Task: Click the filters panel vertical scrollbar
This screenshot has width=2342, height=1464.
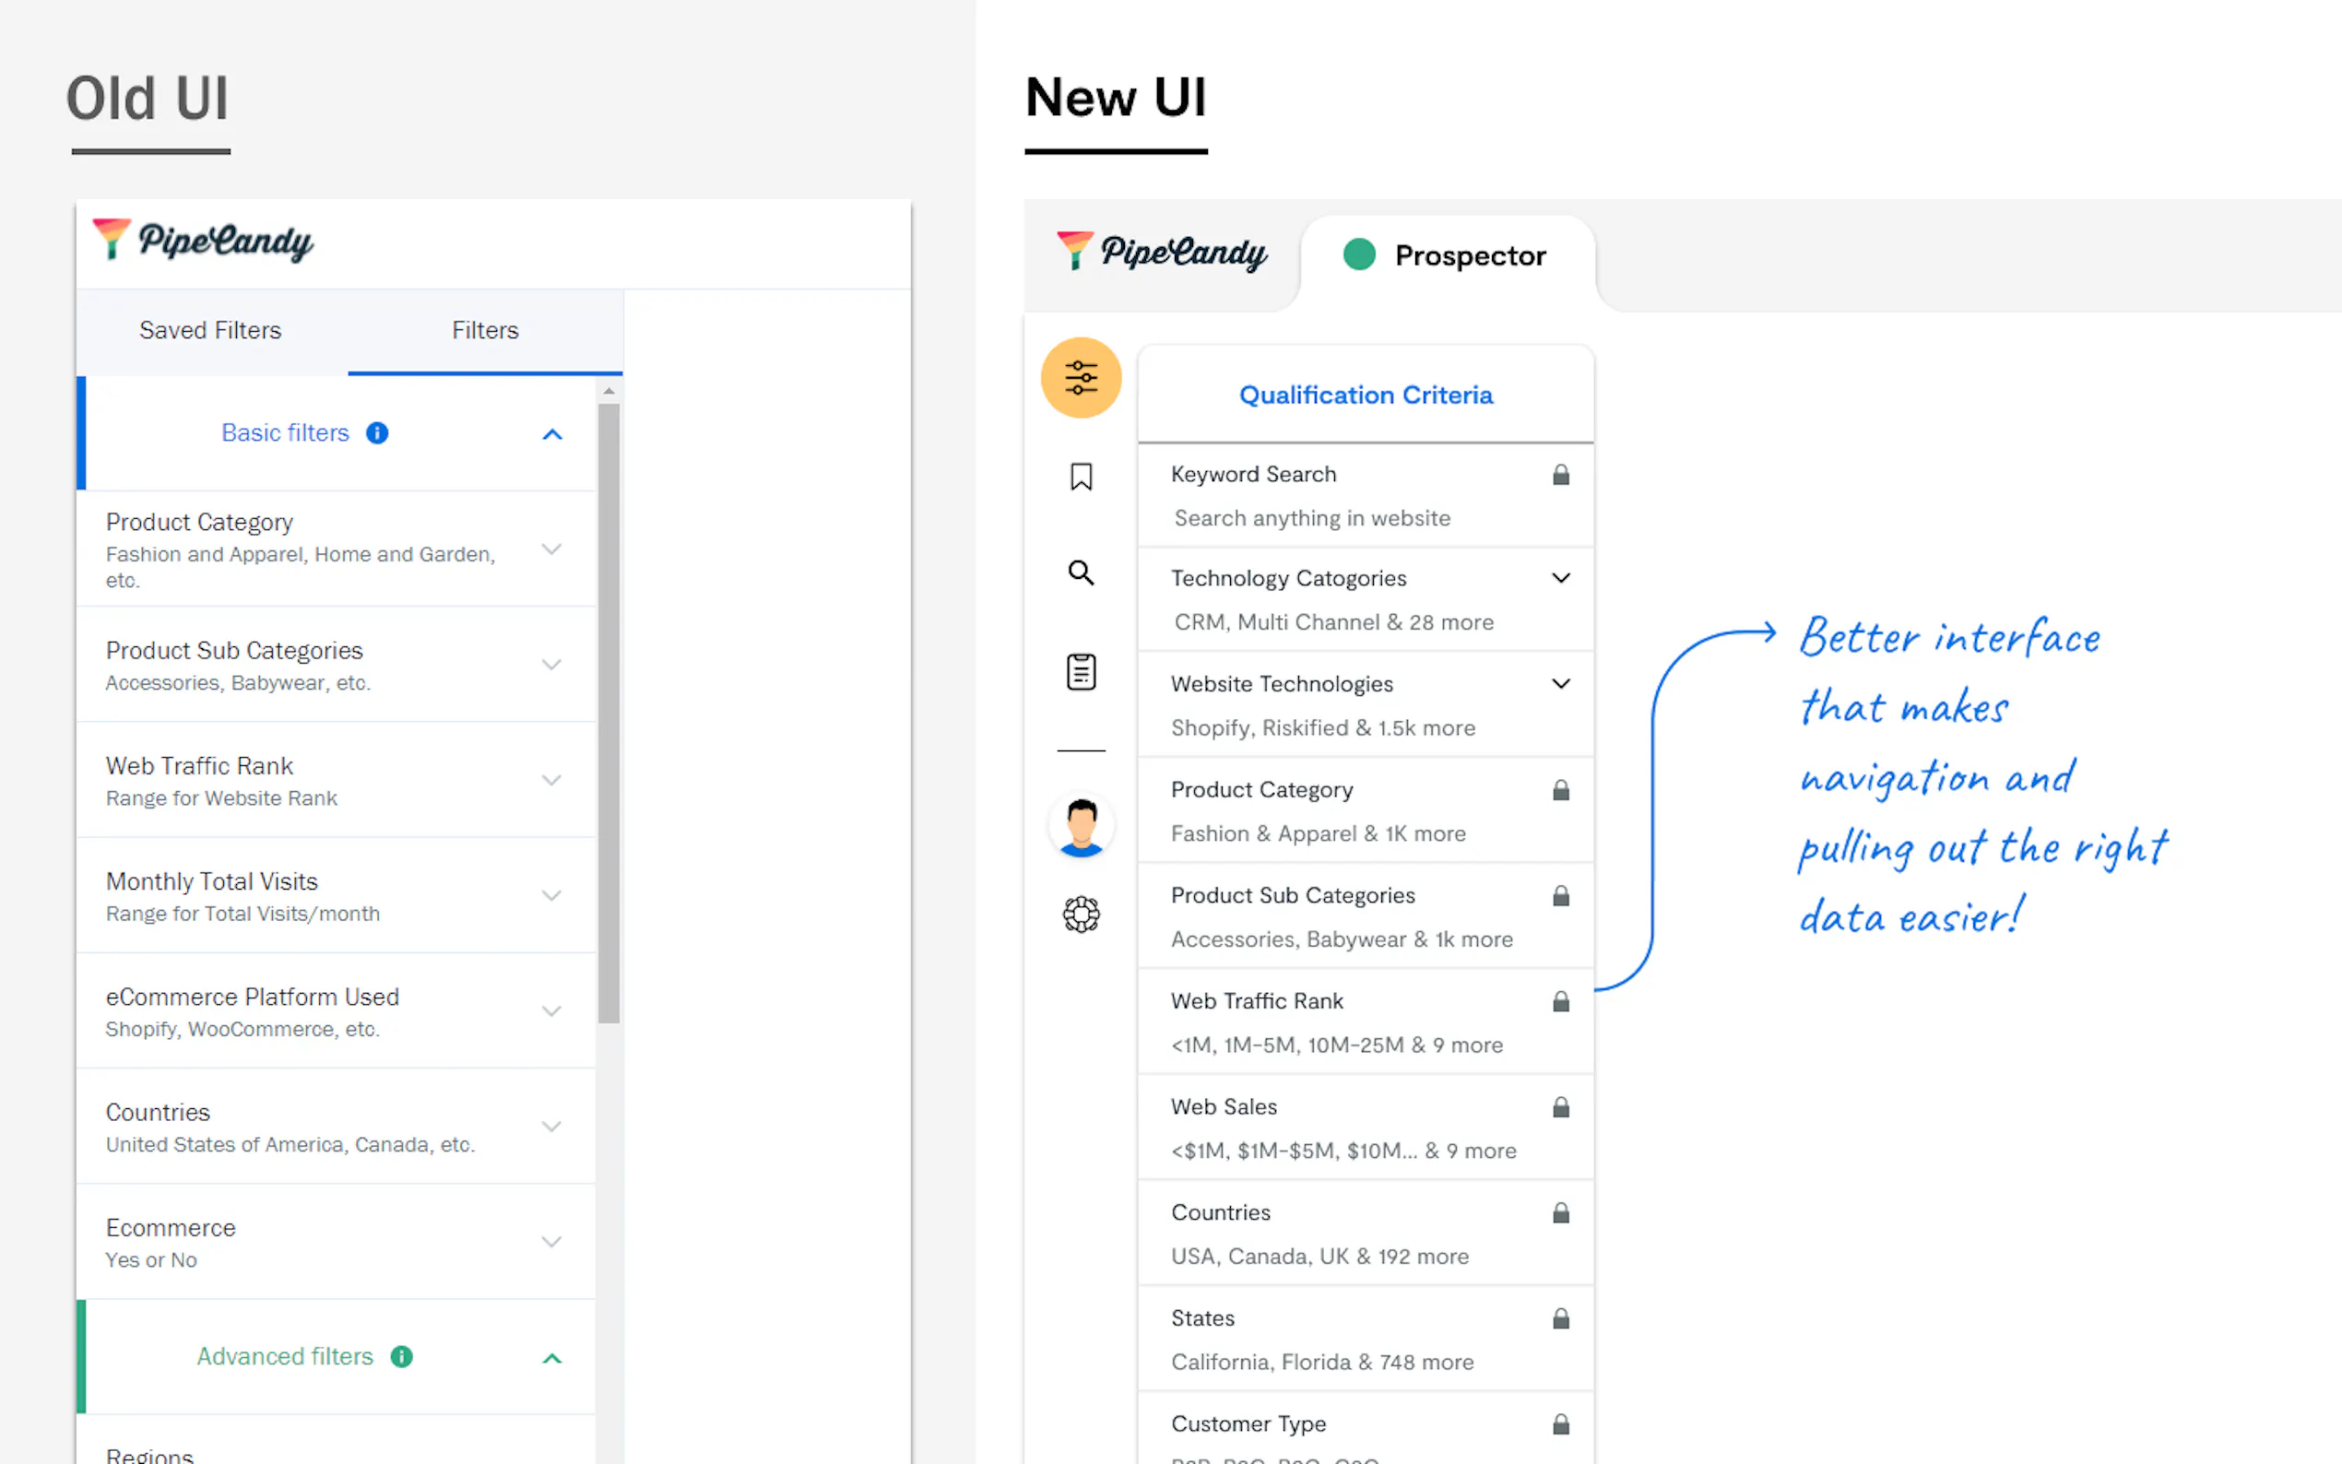Action: tap(608, 712)
